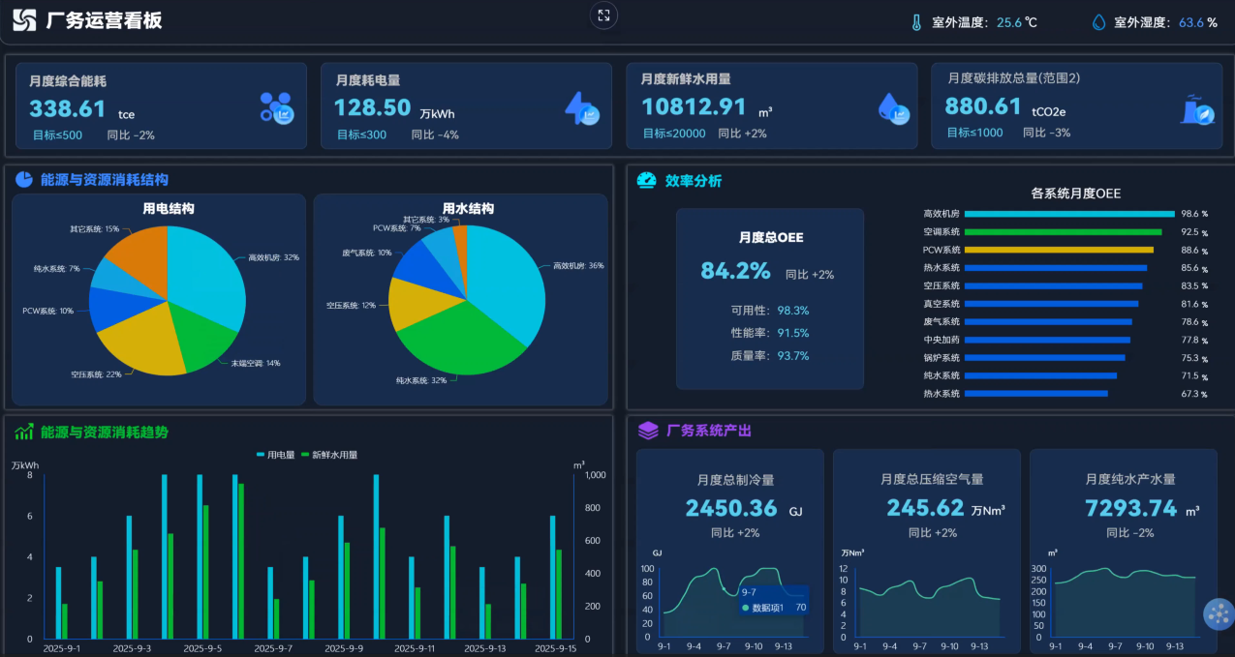Click the 能源与资源消耗趋势 section heading

[105, 432]
